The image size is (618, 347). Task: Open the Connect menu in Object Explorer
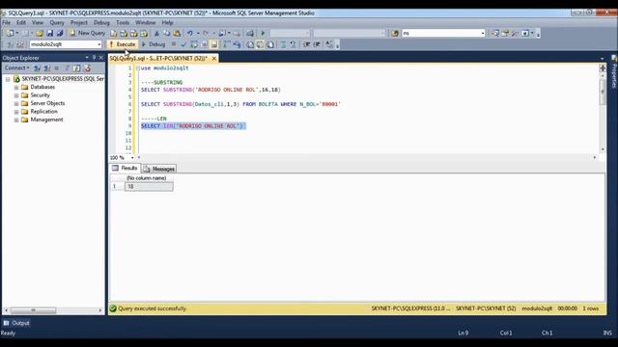(x=16, y=68)
